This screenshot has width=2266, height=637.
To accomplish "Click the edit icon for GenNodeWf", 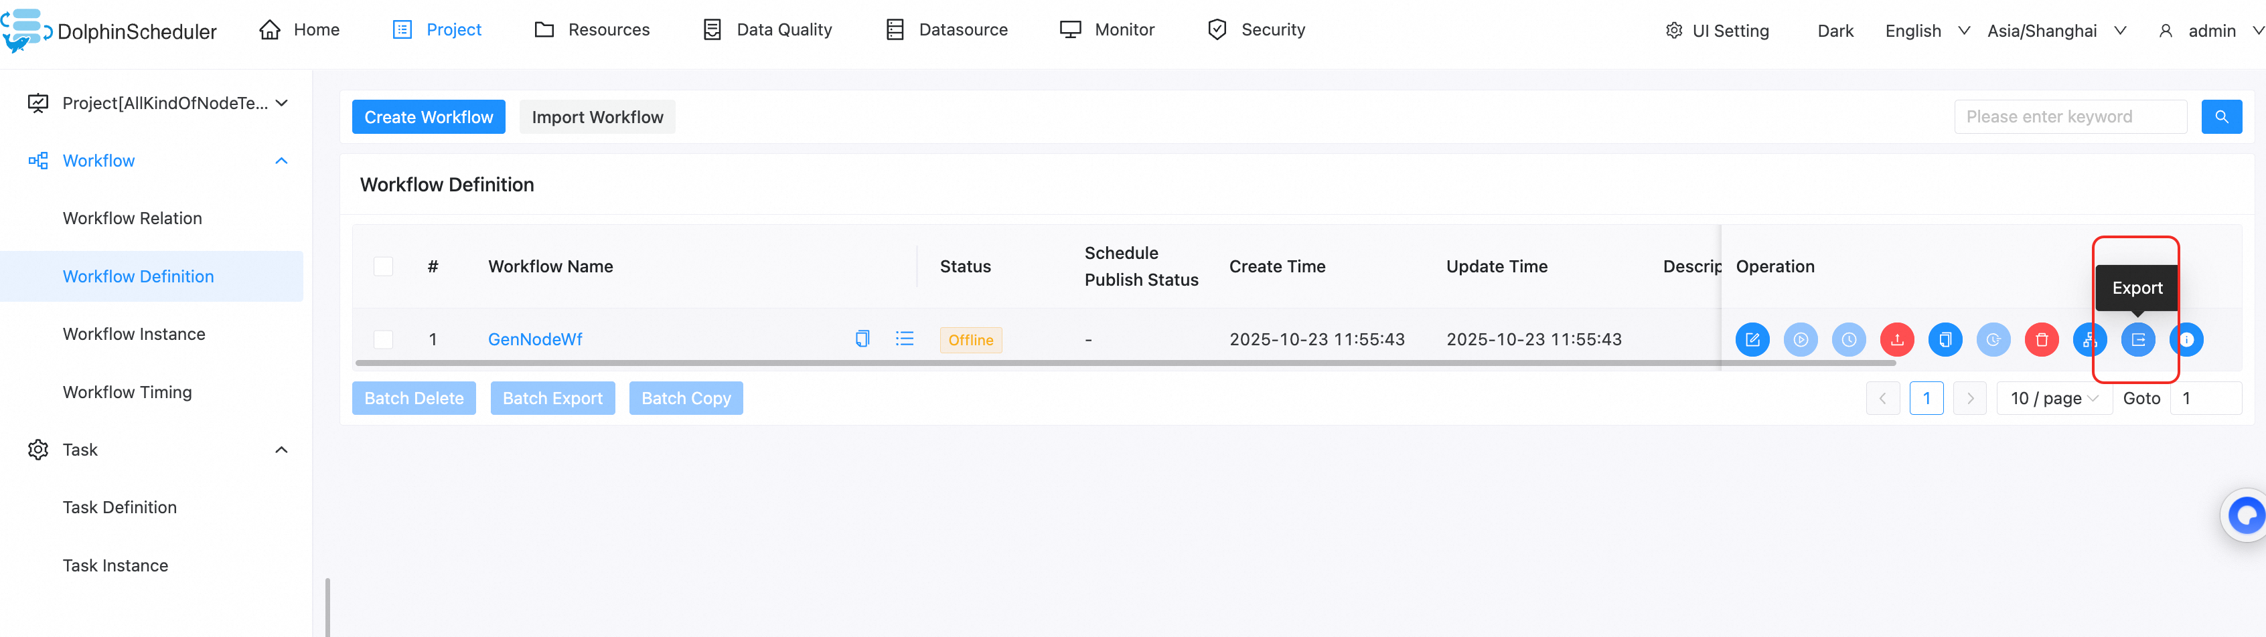I will [1752, 339].
